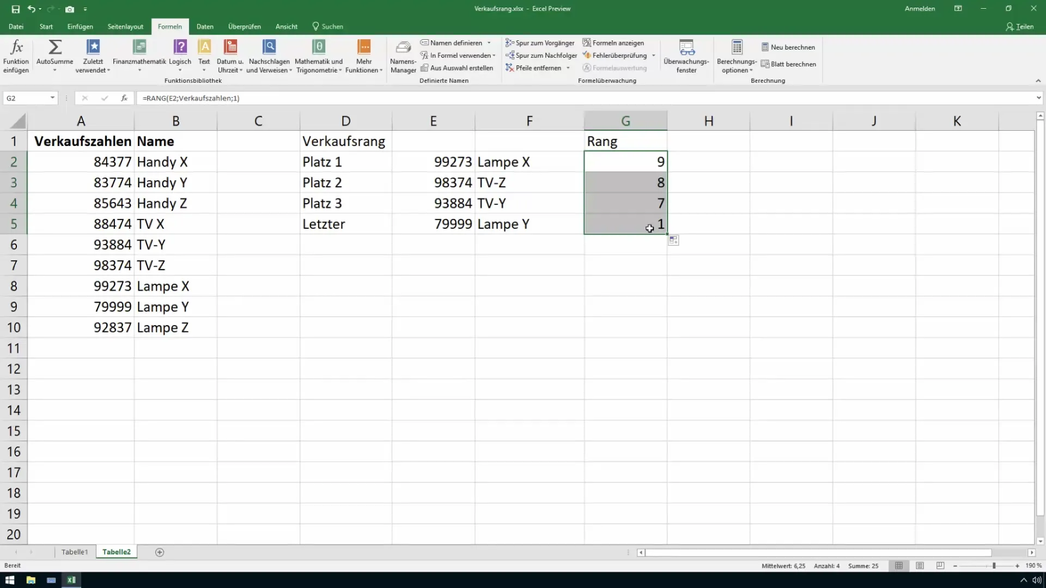Click Neu berechnen
This screenshot has width=1046, height=588.
(x=788, y=47)
